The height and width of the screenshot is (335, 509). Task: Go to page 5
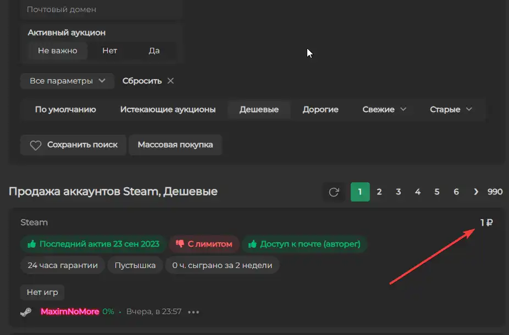437,192
